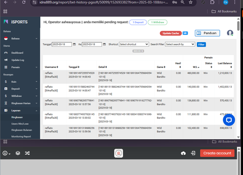This screenshot has width=243, height=175.
Task: Click the 1,210,830.13 last balance value
Action: (225, 73)
